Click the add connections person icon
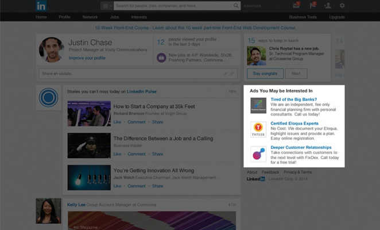 click(328, 5)
